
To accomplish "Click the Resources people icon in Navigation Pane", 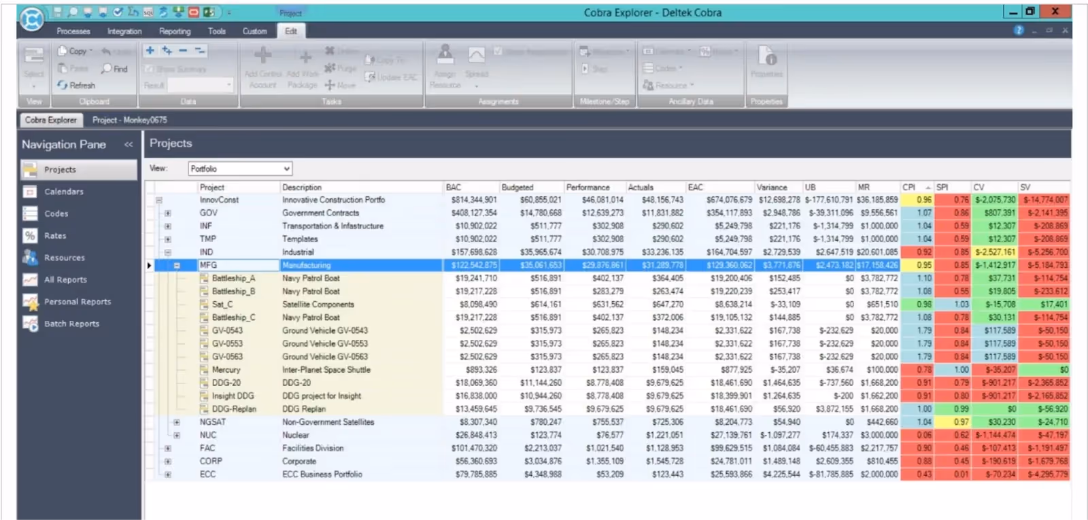I will [29, 258].
